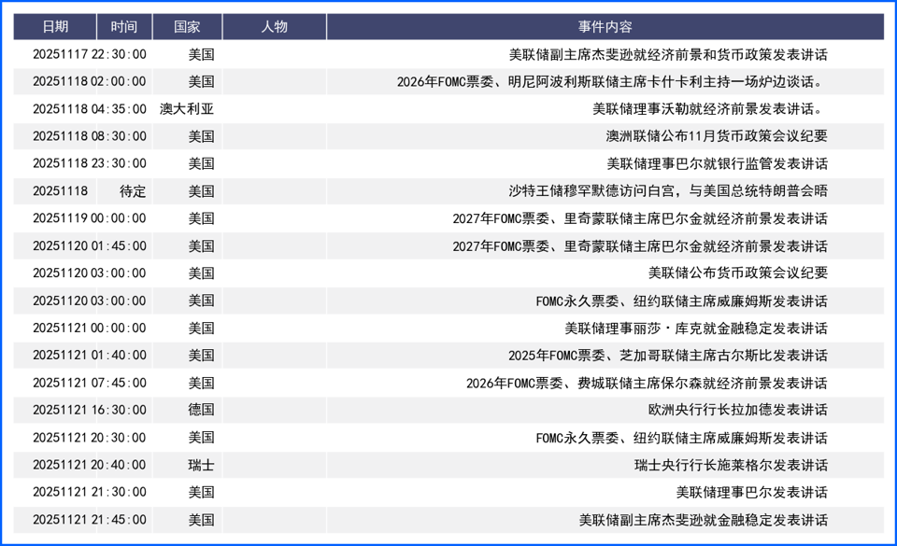
Task: Select the 美联储理事巴尔就银行监管发表讲话 event
Action: tap(717, 164)
